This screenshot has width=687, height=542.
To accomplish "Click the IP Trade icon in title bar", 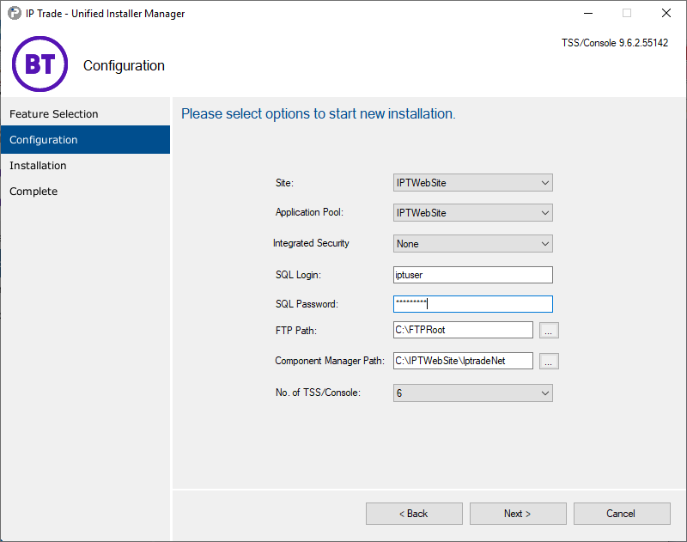I will 12,13.
